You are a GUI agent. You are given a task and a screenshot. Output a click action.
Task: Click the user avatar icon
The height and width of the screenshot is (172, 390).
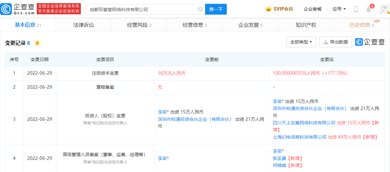385,9
